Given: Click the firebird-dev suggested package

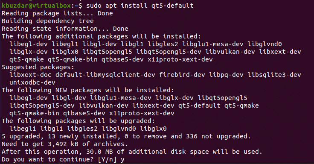Looking at the screenshot, I should pyautogui.click(x=182, y=75).
